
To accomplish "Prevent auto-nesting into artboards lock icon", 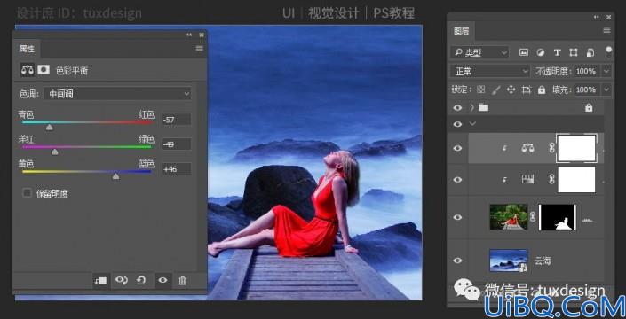I will point(527,90).
